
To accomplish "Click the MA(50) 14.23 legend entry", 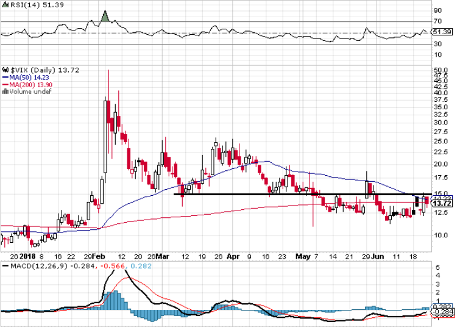I will [x=29, y=77].
